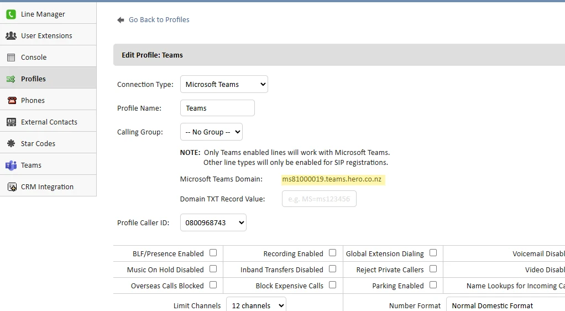Image resolution: width=565 pixels, height=311 pixels.
Task: Open Number Format dropdown
Action: pyautogui.click(x=505, y=305)
